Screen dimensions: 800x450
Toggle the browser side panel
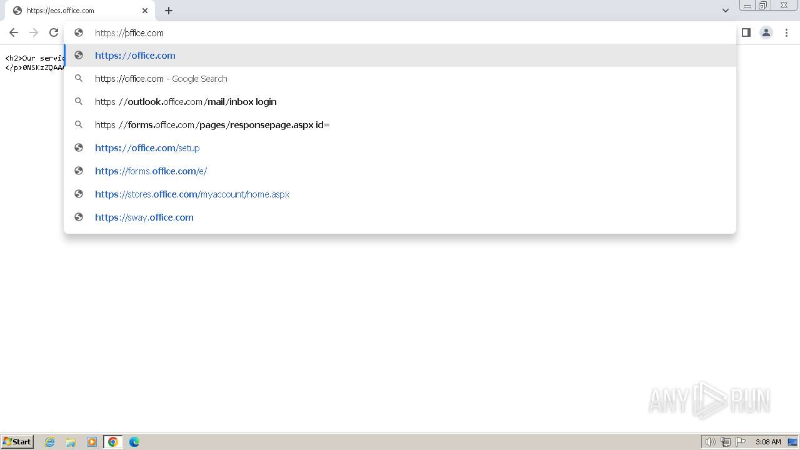coord(746,32)
